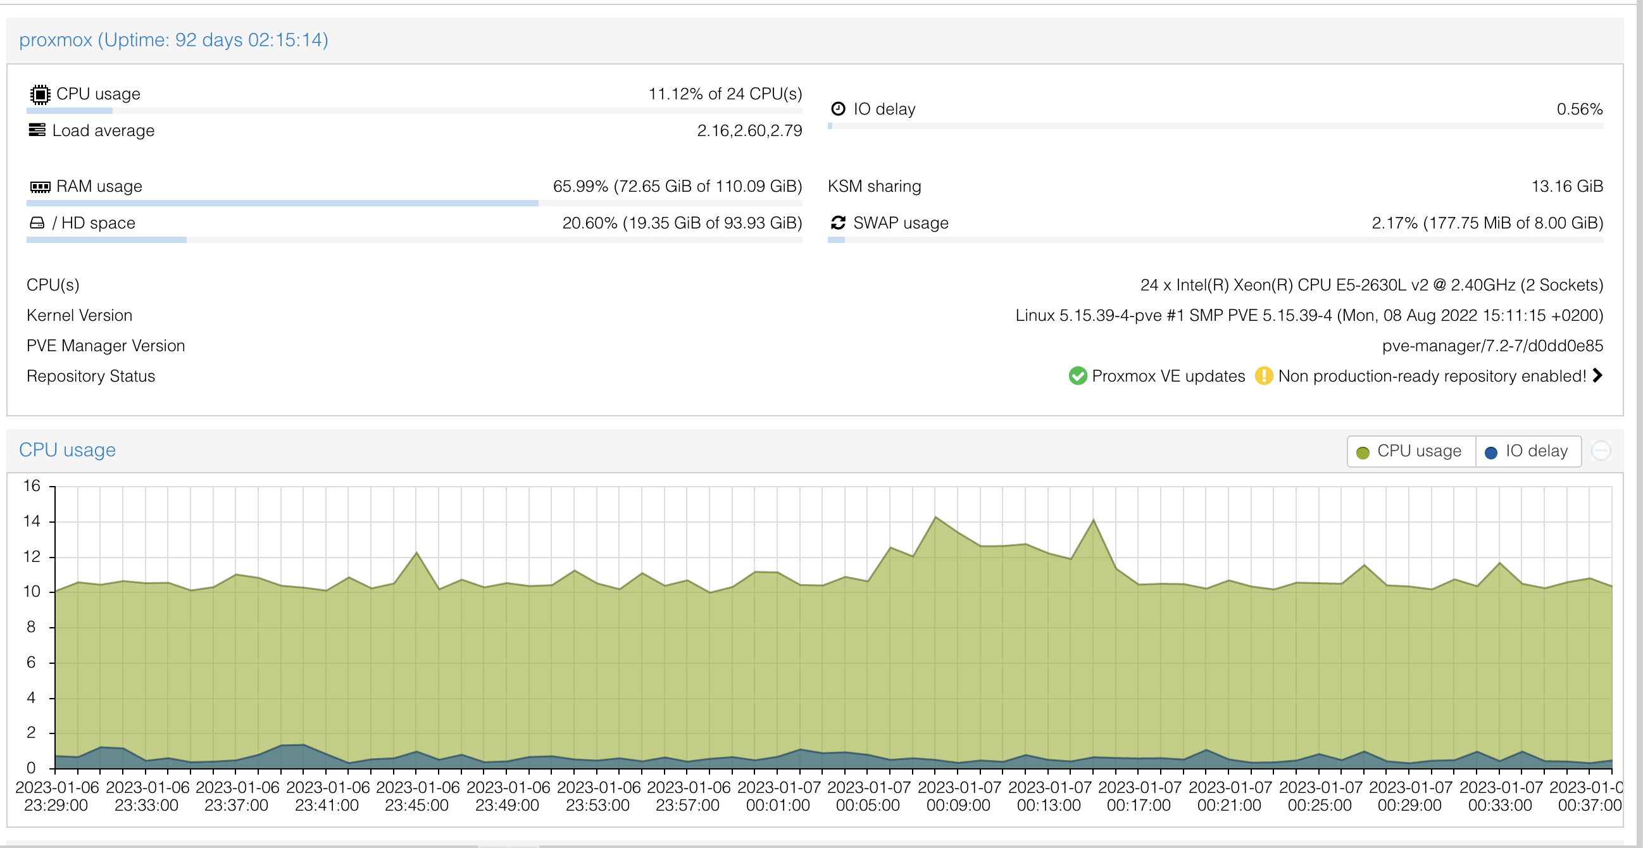Screen dimensions: 1643x848
Task: Click the SWAP usage refresh icon
Action: point(838,223)
